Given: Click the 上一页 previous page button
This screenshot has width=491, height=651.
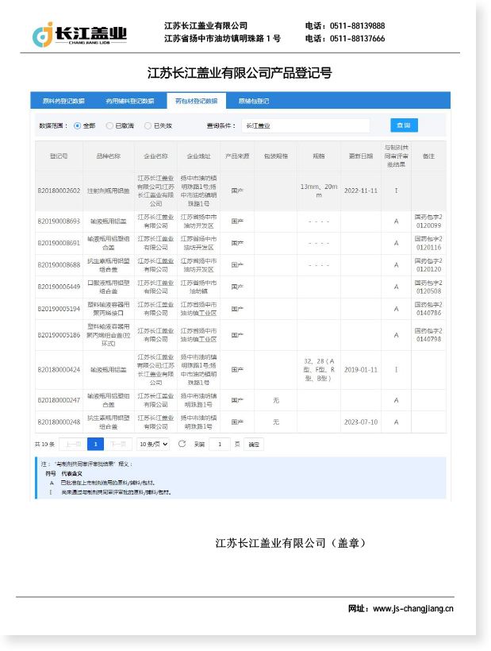Looking at the screenshot, I should 71,444.
